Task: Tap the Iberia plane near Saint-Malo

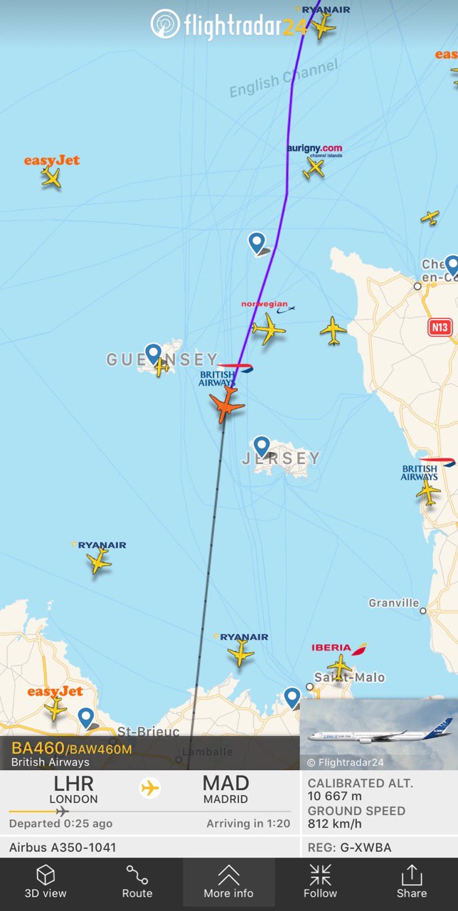Action: point(340,666)
